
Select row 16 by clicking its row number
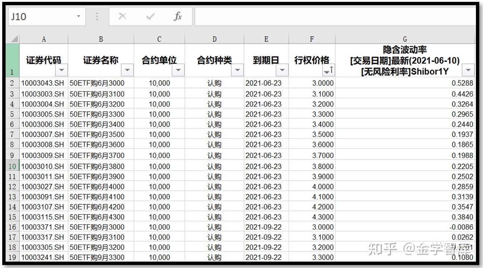coord(12,227)
